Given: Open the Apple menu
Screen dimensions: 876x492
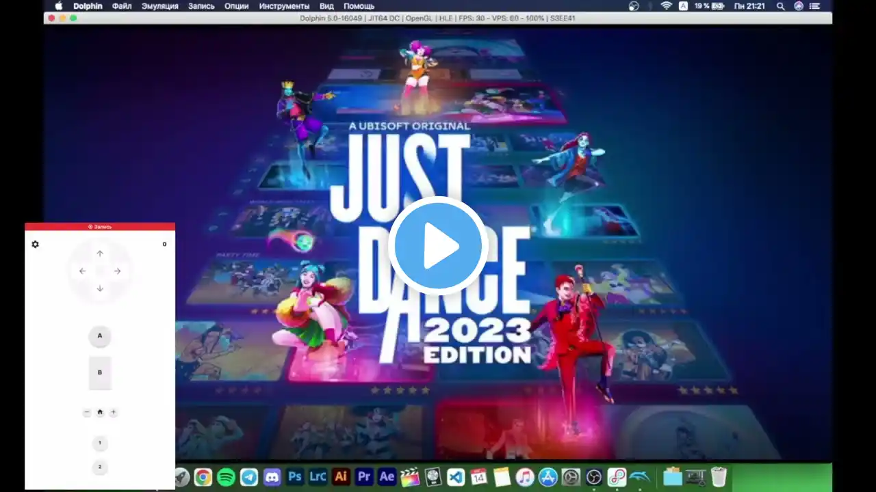Looking at the screenshot, I should pos(59,6).
